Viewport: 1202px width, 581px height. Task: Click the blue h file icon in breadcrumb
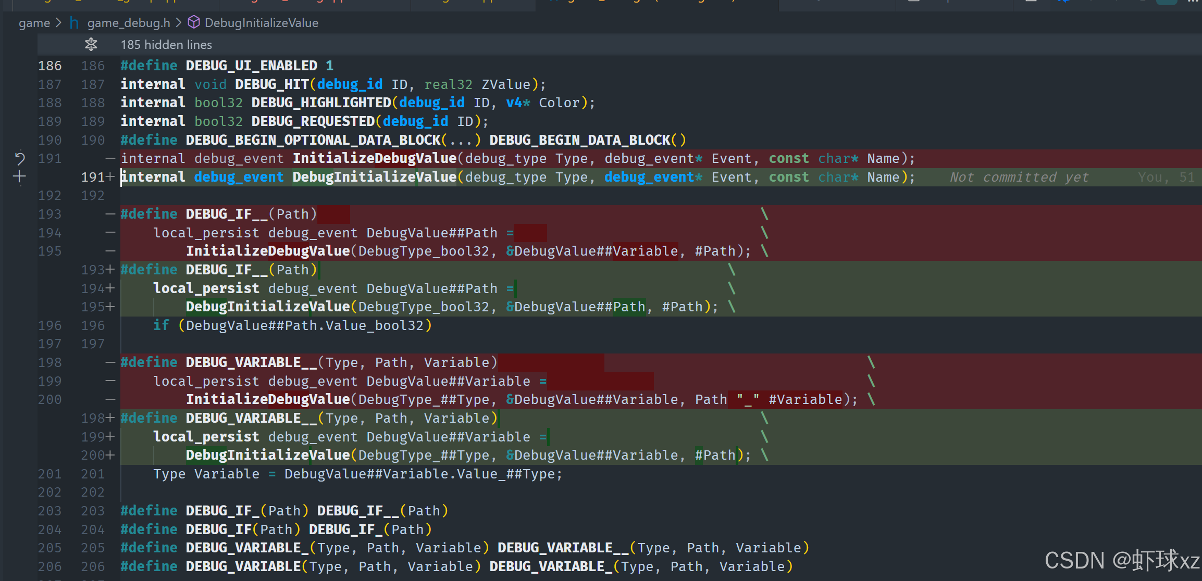[75, 23]
